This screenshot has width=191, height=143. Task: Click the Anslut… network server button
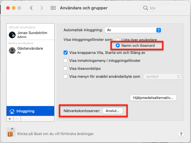(x=113, y=111)
